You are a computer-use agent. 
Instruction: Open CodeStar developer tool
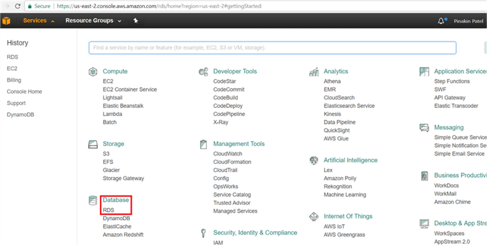coord(225,81)
